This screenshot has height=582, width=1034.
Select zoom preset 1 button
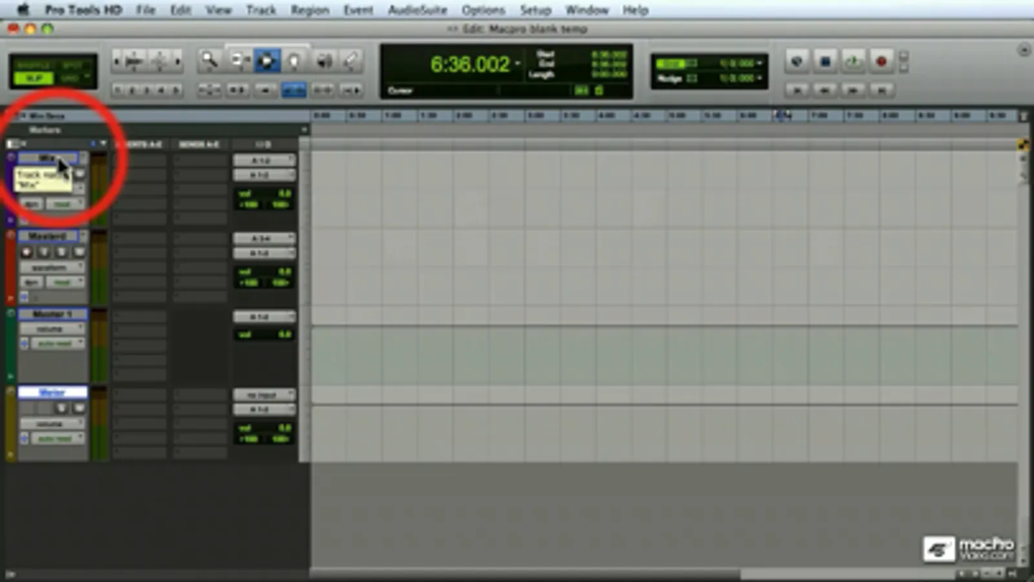tap(118, 90)
